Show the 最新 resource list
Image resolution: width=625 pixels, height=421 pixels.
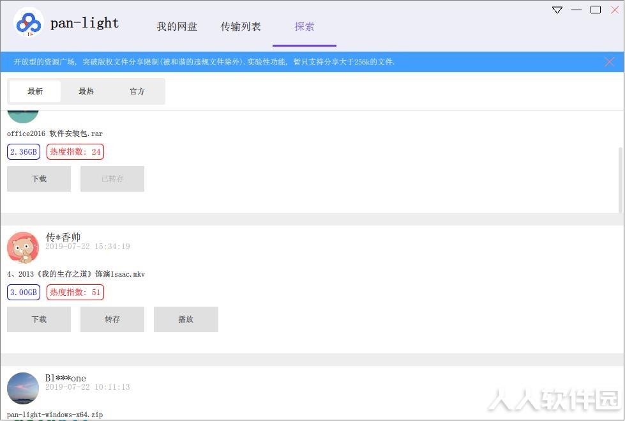[x=35, y=91]
